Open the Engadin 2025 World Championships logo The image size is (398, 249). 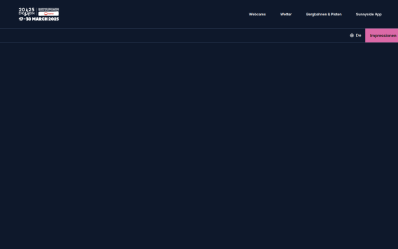pyautogui.click(x=39, y=14)
